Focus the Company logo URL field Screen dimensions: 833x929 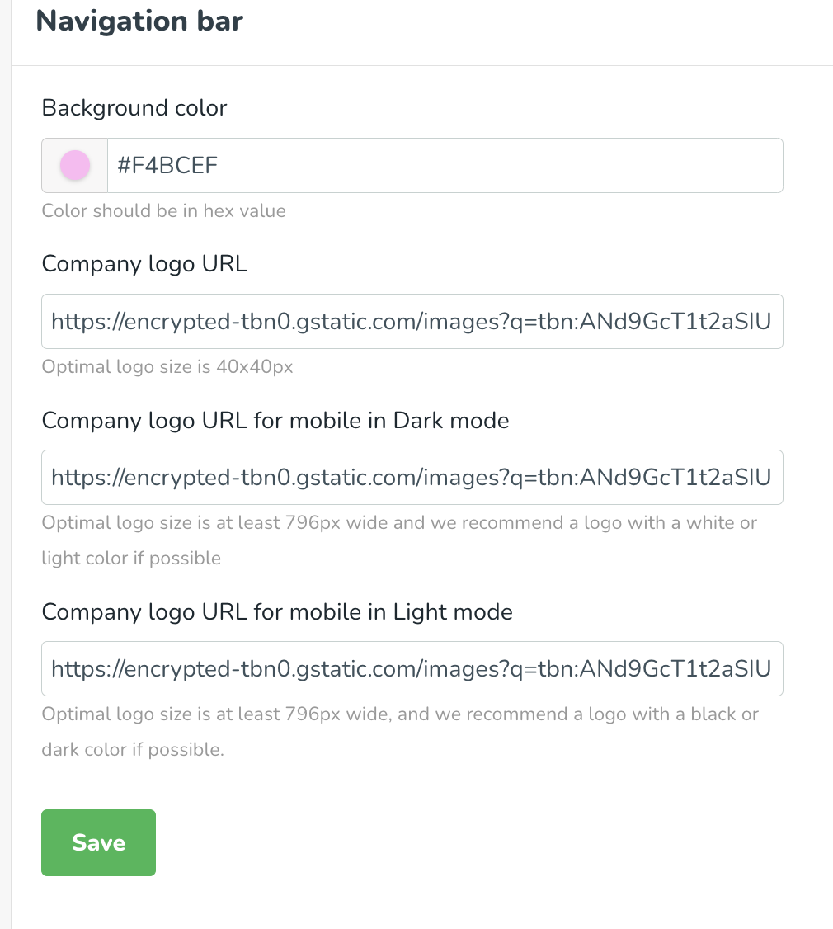(412, 321)
